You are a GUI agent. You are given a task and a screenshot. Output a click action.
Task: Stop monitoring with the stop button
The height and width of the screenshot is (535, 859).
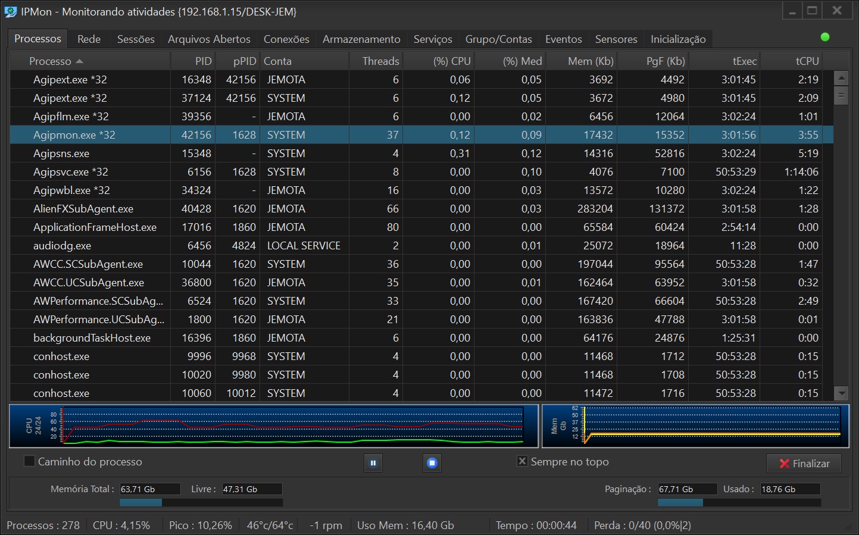click(432, 463)
